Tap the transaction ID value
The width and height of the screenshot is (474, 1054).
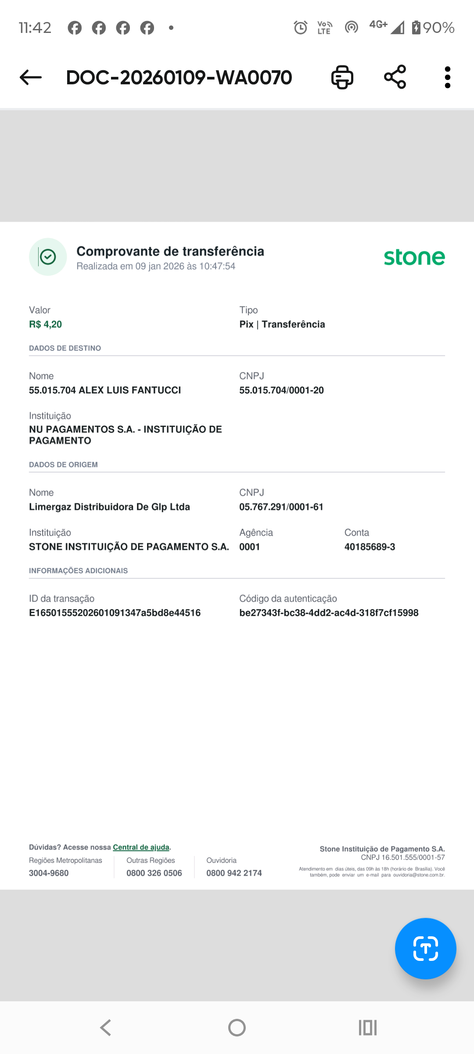tap(115, 613)
